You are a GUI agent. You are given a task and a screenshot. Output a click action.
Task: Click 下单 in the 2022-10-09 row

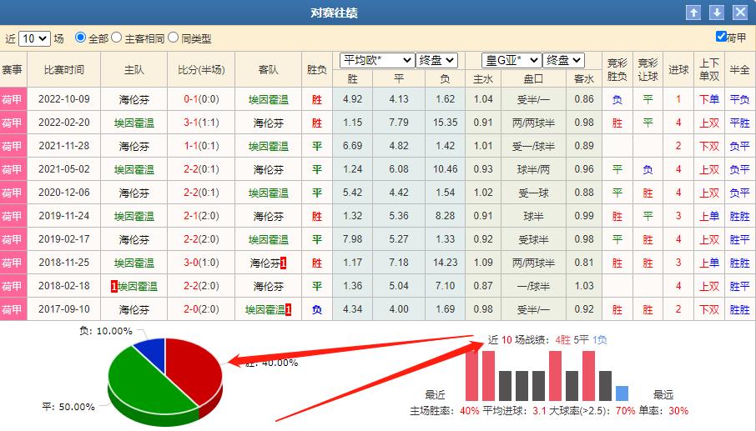(x=709, y=100)
